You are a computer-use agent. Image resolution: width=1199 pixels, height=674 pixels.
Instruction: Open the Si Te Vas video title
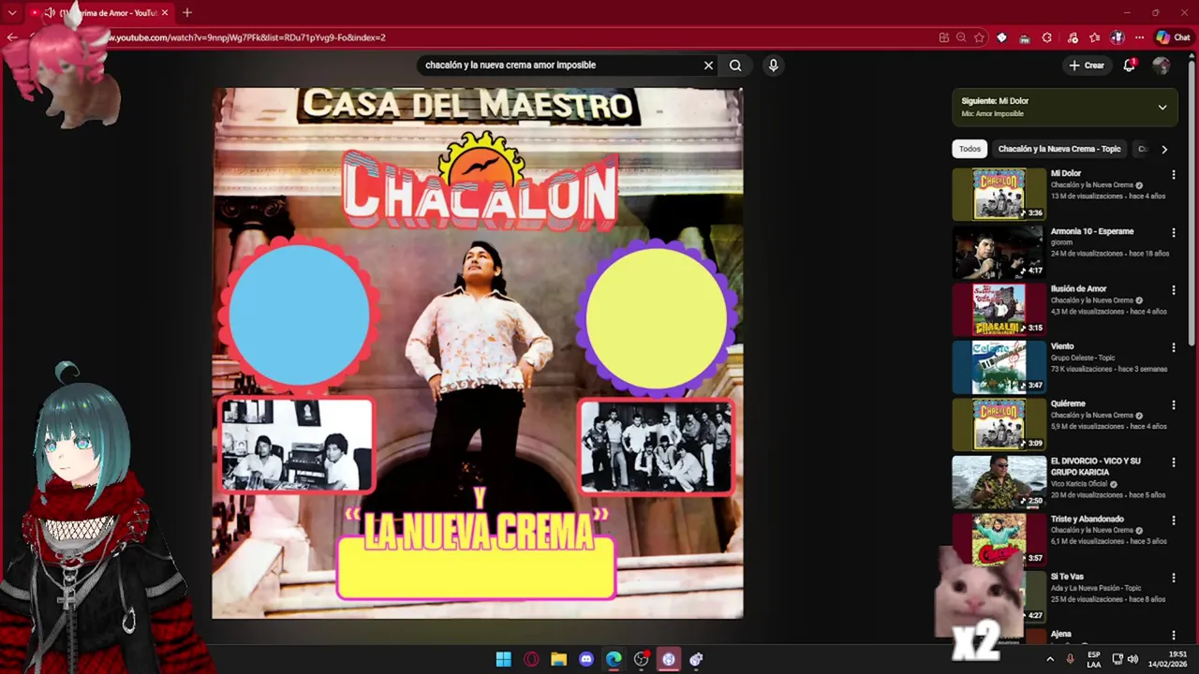pyautogui.click(x=1067, y=577)
